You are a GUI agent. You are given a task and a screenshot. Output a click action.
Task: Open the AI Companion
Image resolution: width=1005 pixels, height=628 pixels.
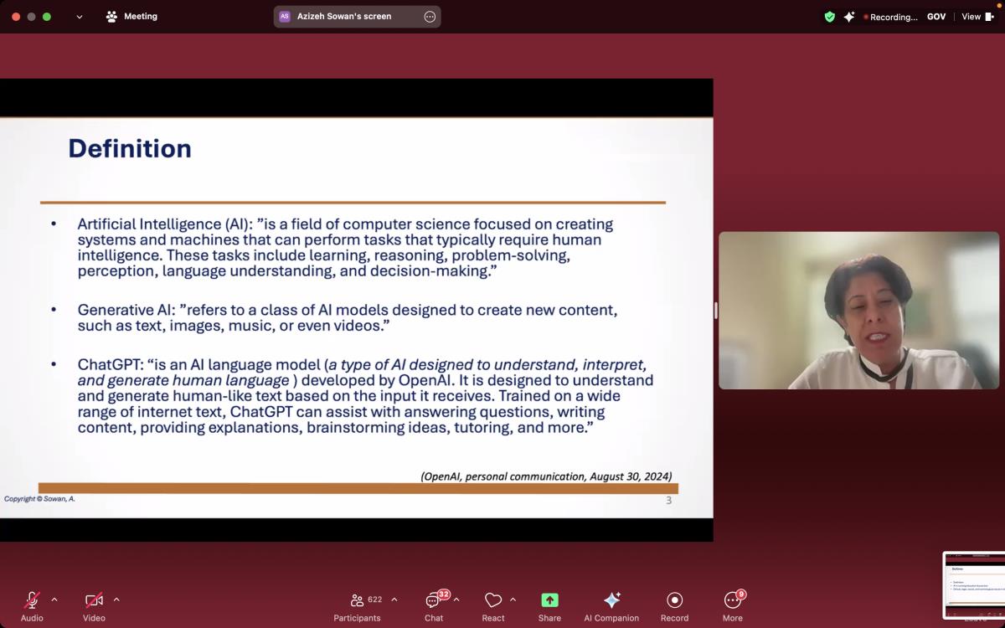[611, 606]
